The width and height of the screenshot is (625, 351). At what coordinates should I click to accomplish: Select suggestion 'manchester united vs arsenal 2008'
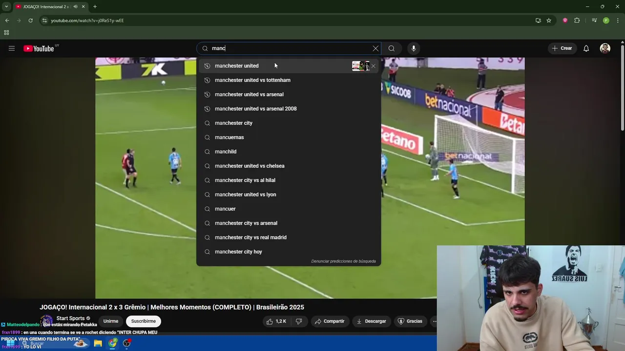click(289, 109)
